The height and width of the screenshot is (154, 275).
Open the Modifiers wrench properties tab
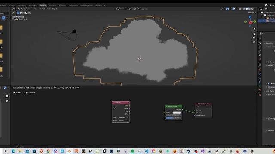coord(260,74)
